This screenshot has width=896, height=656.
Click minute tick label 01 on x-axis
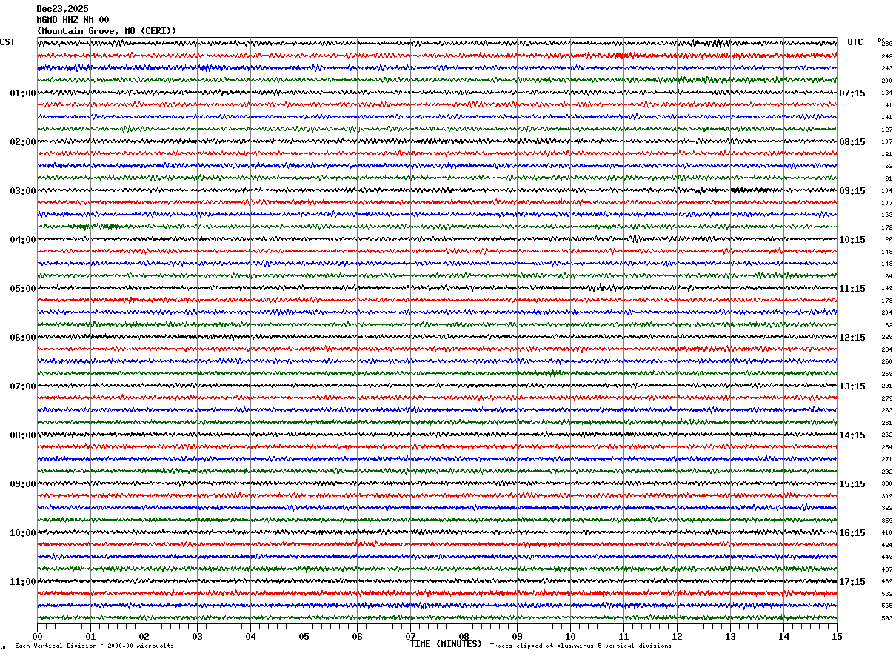[90, 636]
